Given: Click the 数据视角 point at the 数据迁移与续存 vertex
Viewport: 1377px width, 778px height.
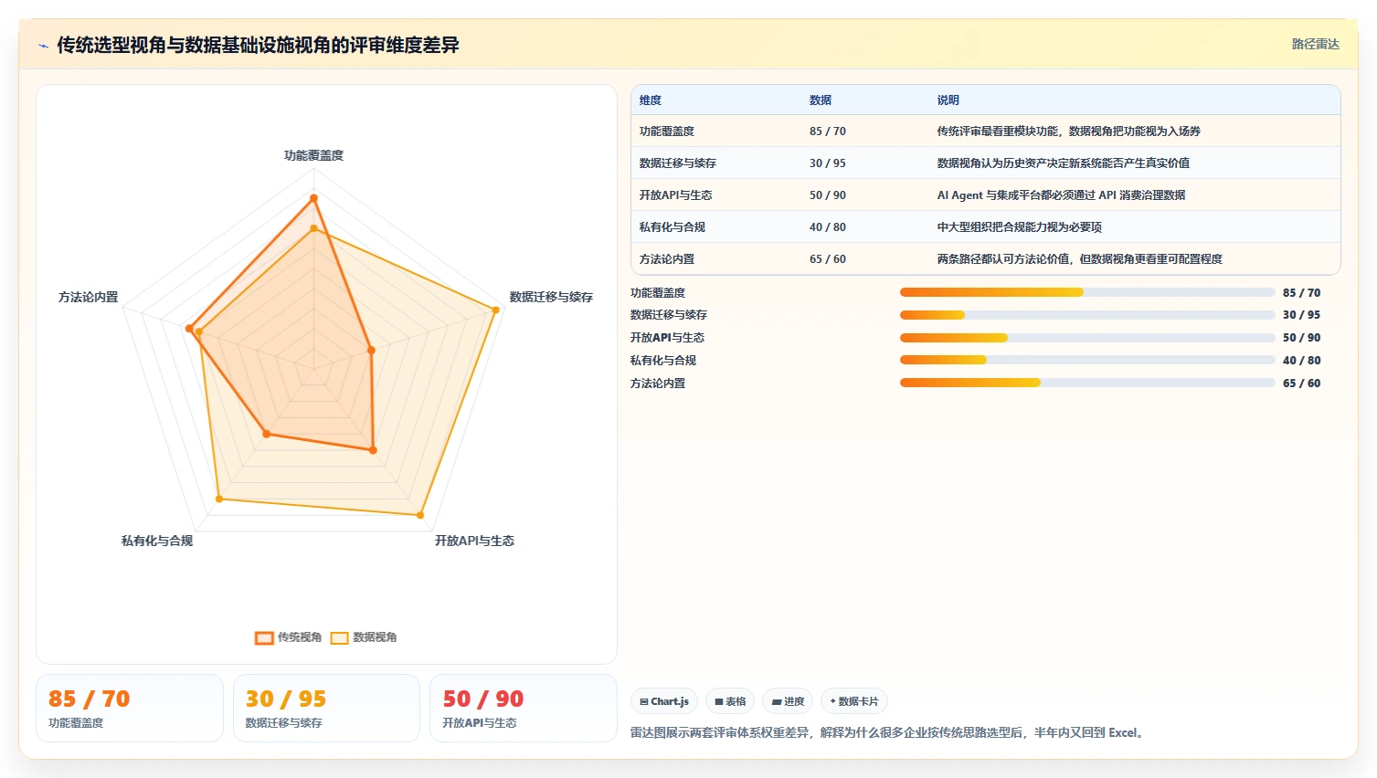Looking at the screenshot, I should click(x=496, y=310).
